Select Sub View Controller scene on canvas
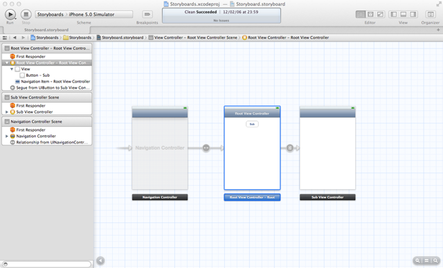Image resolution: width=443 pixels, height=268 pixels. [327, 148]
